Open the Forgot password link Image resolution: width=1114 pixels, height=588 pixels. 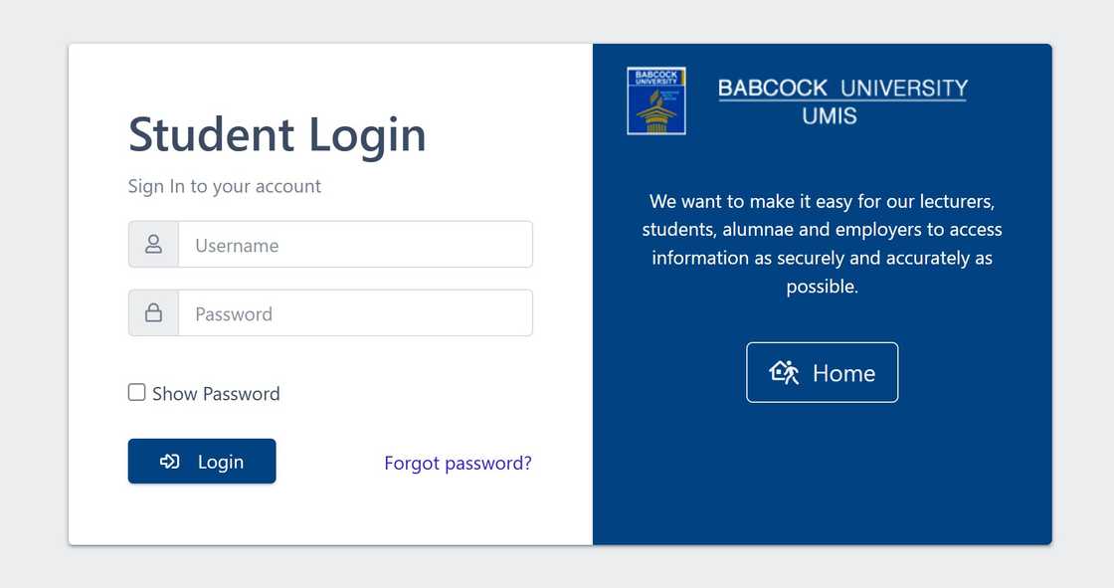tap(458, 463)
